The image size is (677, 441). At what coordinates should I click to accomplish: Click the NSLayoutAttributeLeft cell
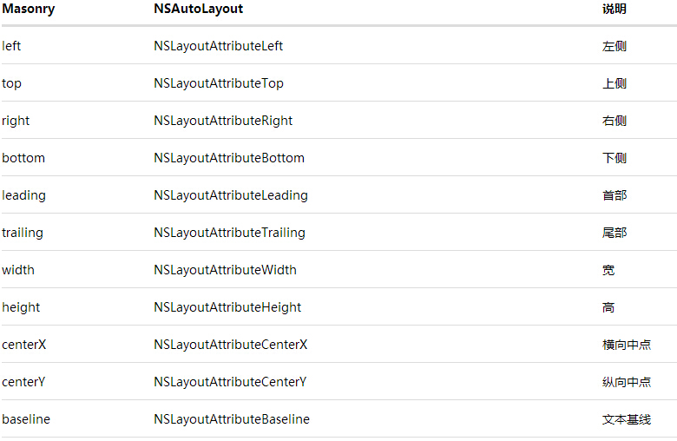[218, 46]
